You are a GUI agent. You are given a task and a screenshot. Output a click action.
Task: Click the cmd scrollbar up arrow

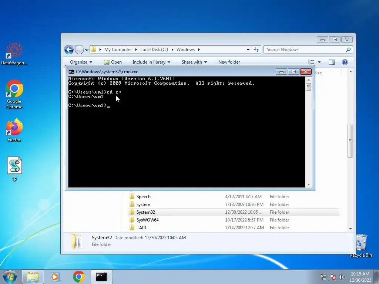[308, 80]
